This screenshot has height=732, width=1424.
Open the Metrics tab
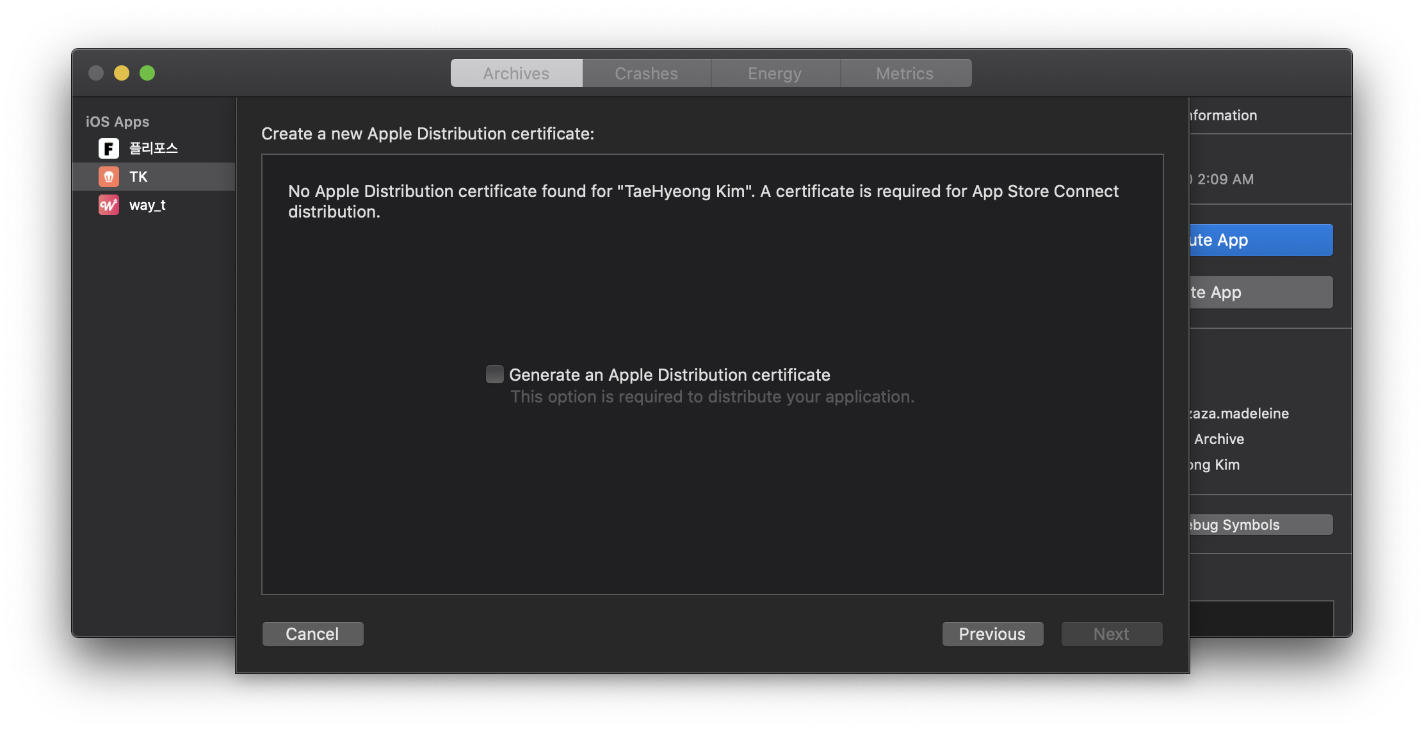pos(905,74)
